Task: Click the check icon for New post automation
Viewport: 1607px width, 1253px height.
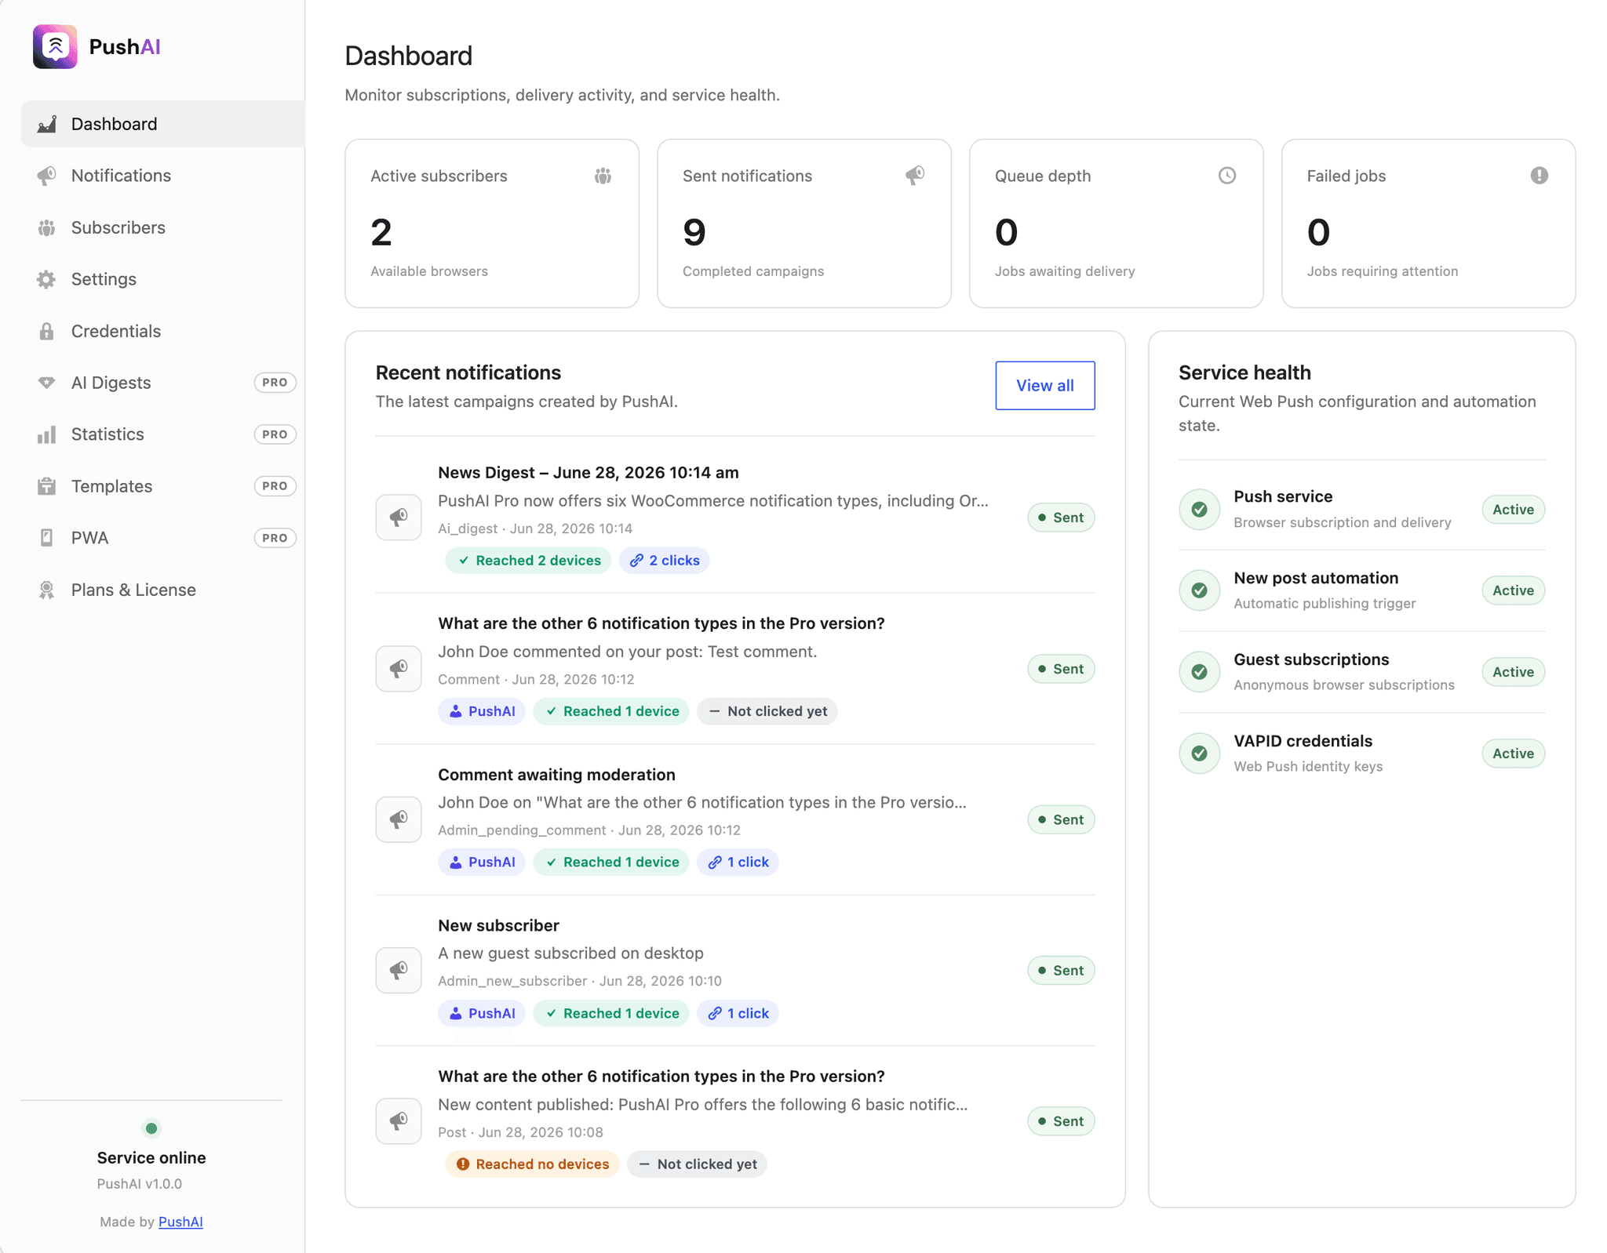Action: 1200,590
